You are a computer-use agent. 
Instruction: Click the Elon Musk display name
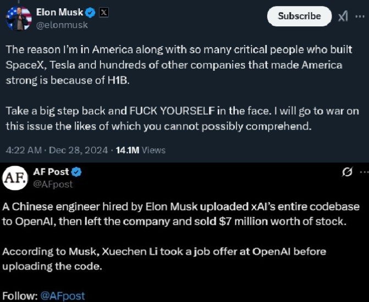pos(59,12)
